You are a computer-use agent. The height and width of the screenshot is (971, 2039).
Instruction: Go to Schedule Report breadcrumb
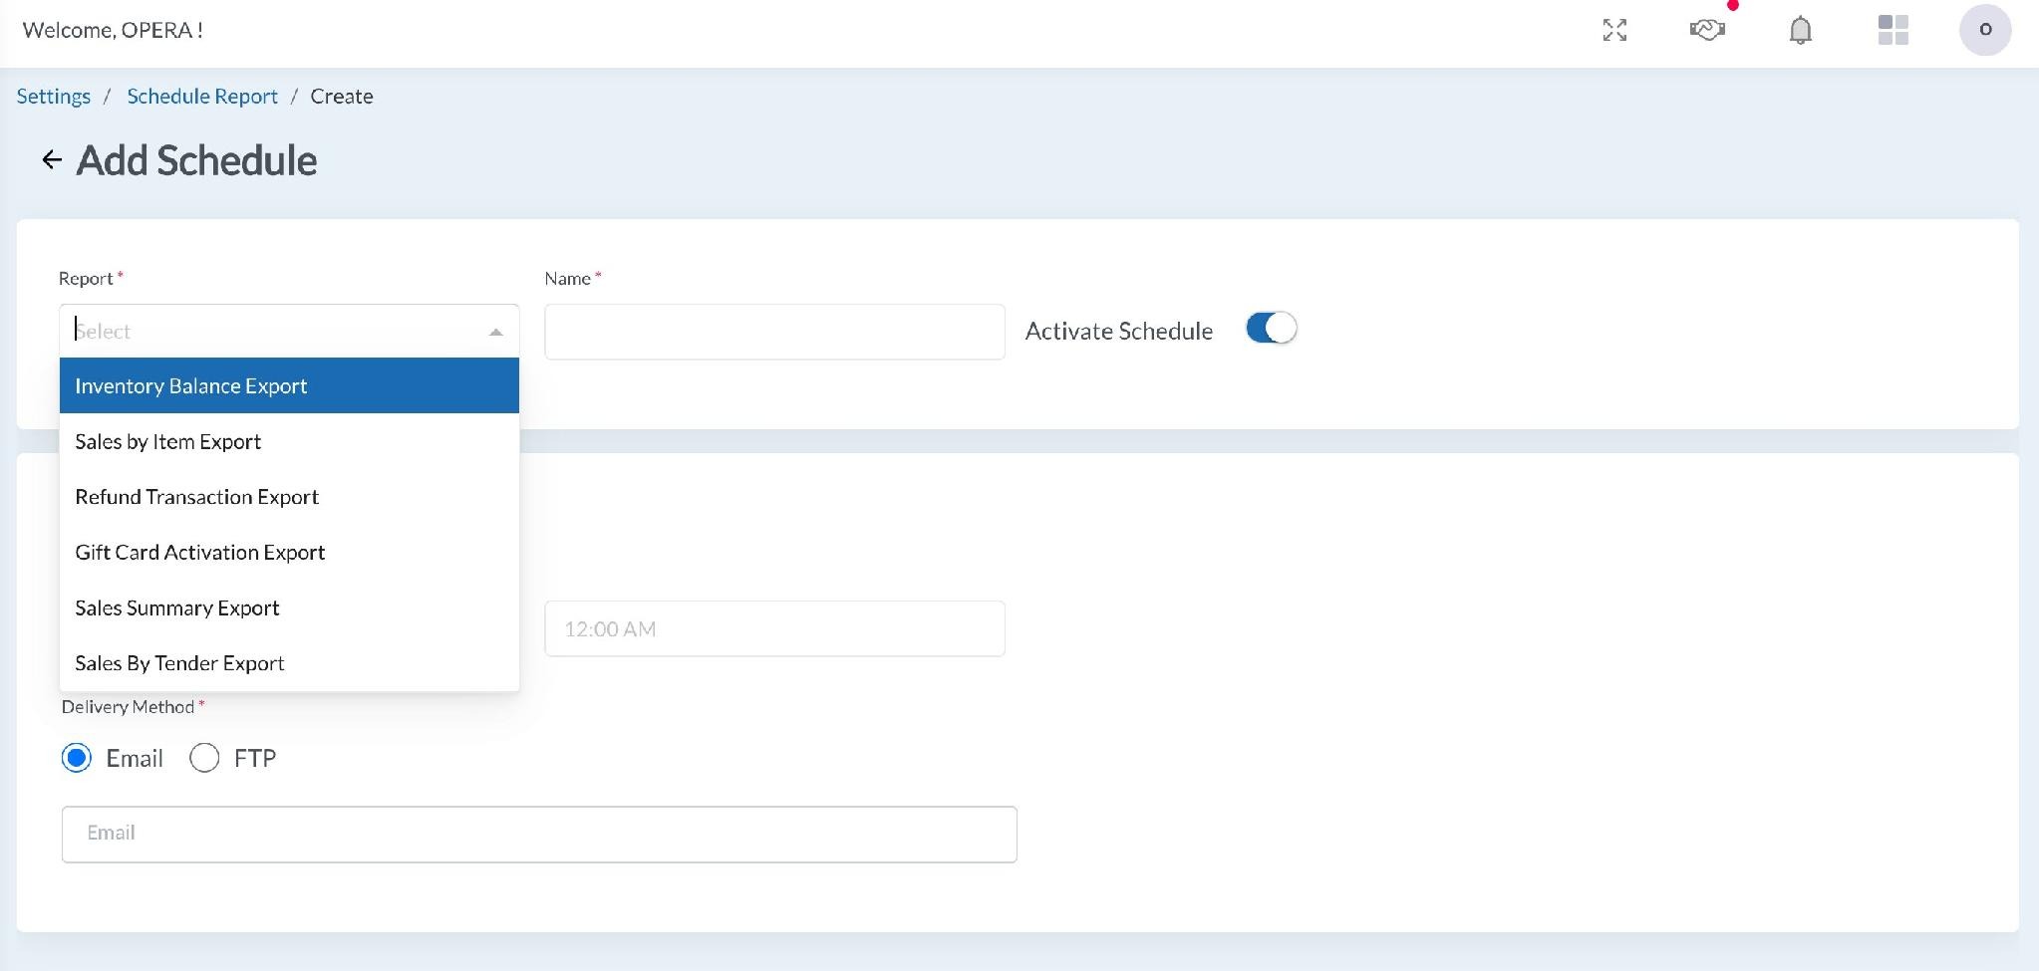pyautogui.click(x=202, y=97)
